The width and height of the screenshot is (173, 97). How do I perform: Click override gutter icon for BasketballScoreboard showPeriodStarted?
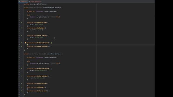22,68
